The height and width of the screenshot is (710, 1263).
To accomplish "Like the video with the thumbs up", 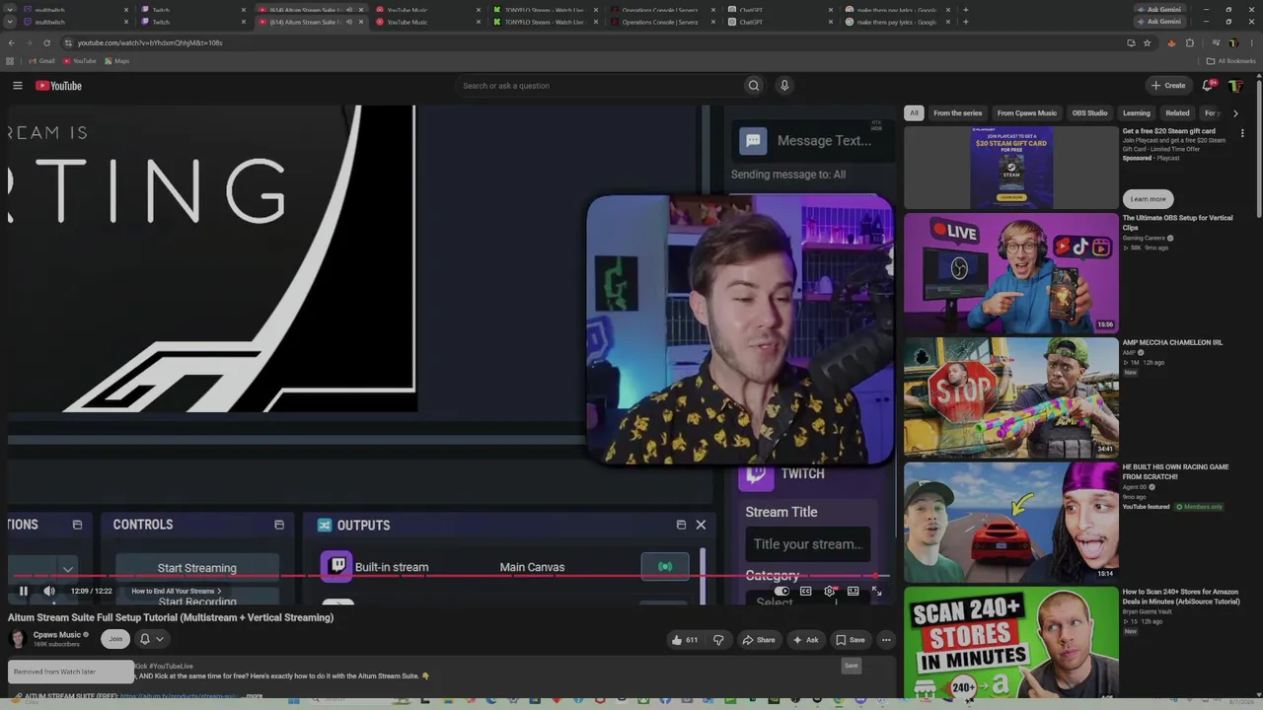I will pos(685,640).
